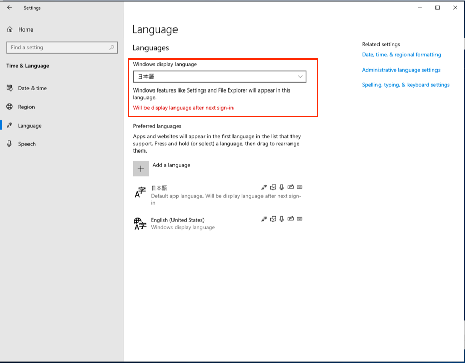Open Date, time, & regional formatting link
This screenshot has width=465, height=363.
(x=401, y=55)
